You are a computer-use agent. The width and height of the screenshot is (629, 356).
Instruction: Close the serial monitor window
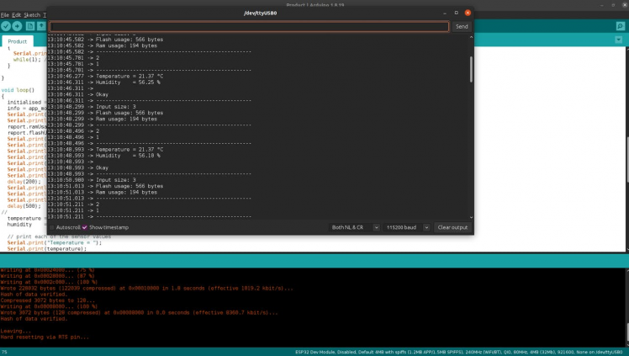(x=468, y=13)
